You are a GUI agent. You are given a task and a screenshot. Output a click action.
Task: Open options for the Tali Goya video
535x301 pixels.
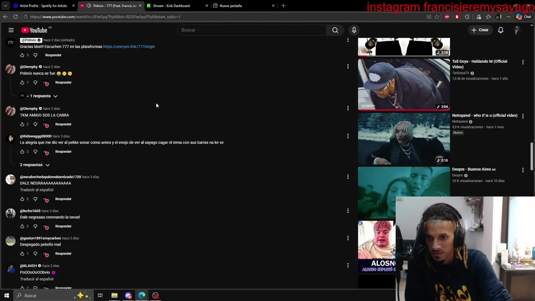point(523,62)
